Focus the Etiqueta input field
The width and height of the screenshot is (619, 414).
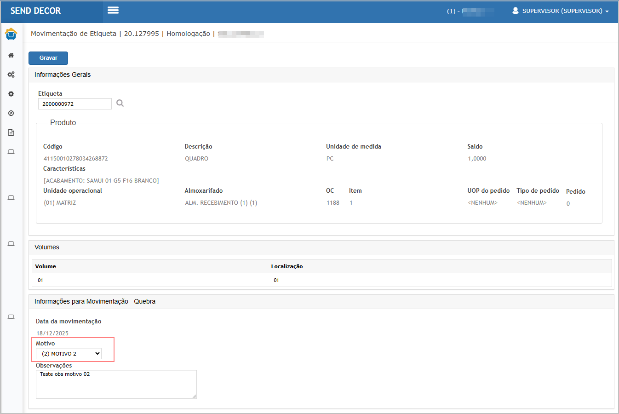tap(75, 104)
